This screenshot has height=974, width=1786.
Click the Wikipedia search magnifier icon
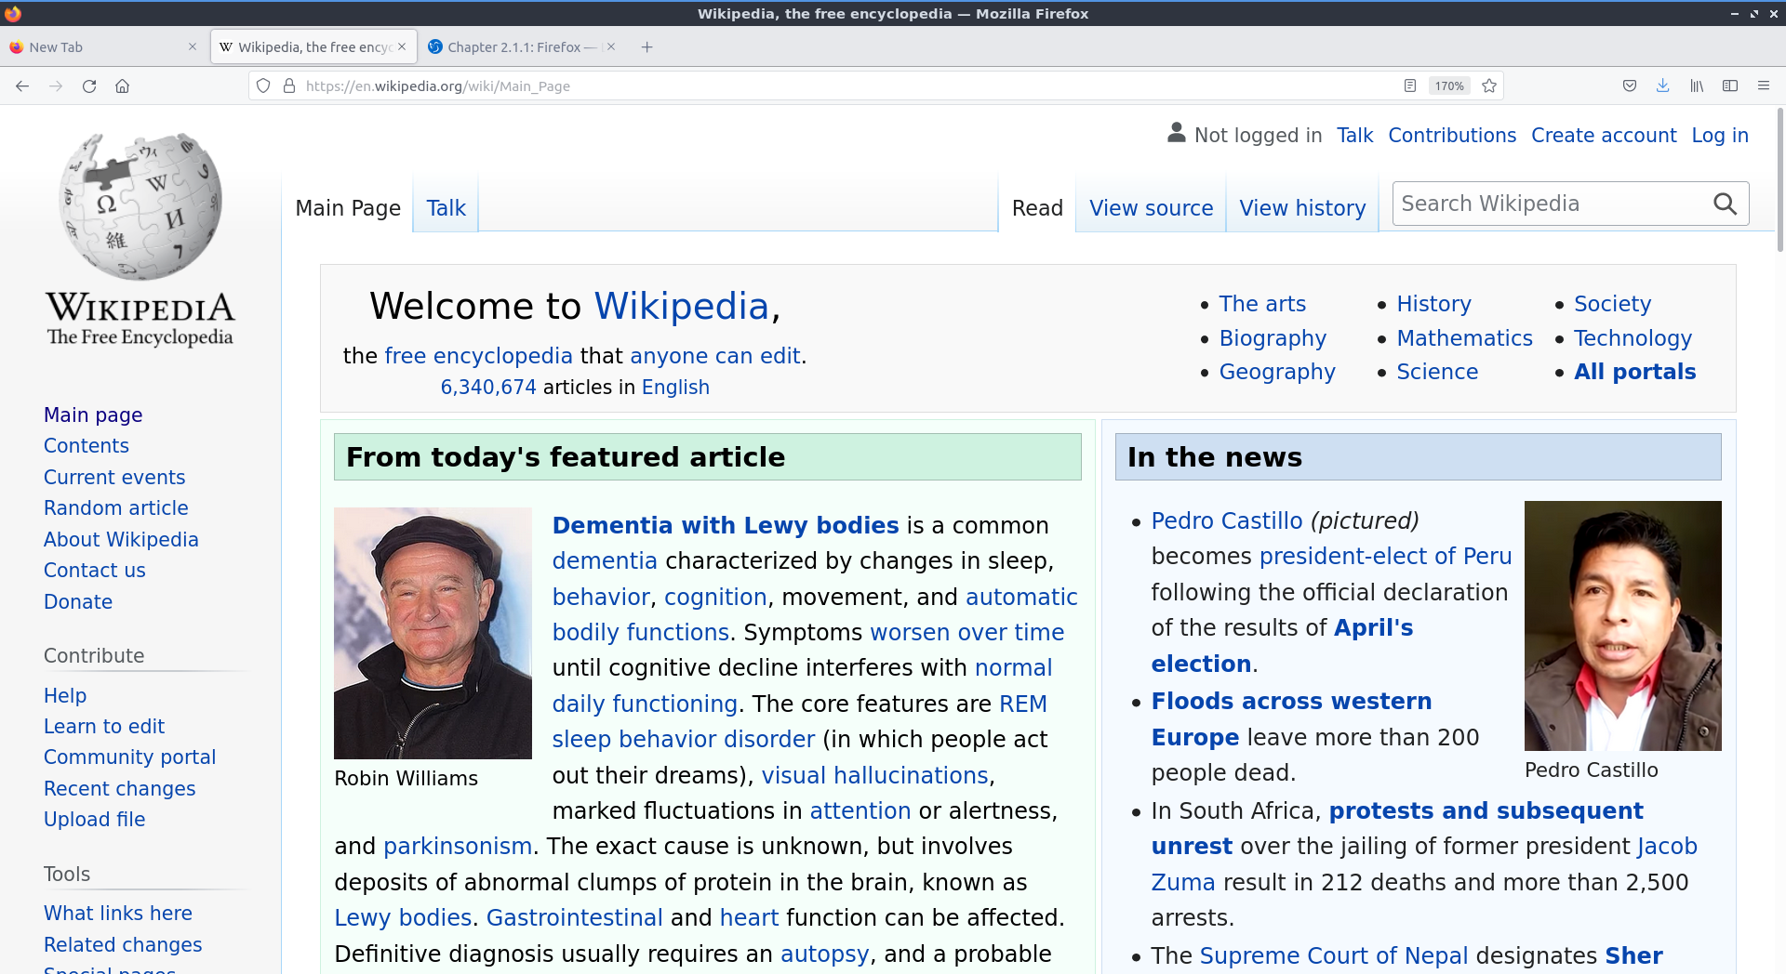point(1725,204)
